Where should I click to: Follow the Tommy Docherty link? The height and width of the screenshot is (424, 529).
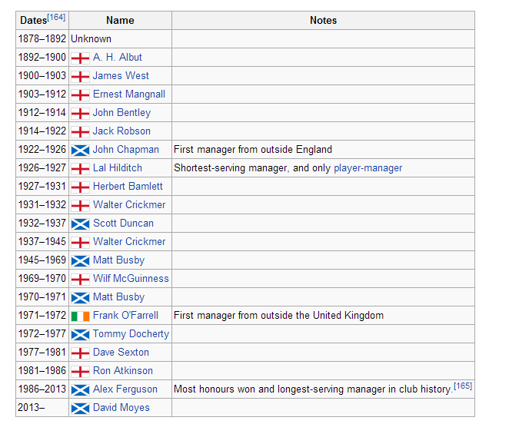pyautogui.click(x=131, y=334)
